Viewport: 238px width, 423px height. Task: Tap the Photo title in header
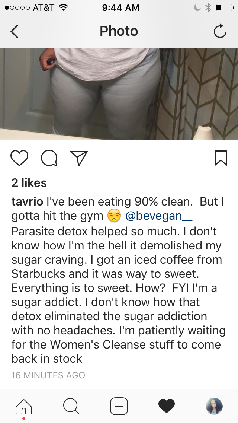(x=119, y=31)
